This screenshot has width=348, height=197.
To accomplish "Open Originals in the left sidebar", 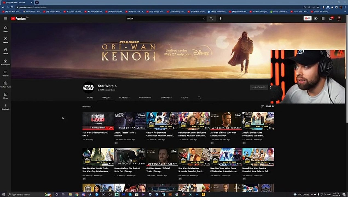I will coord(5,73).
